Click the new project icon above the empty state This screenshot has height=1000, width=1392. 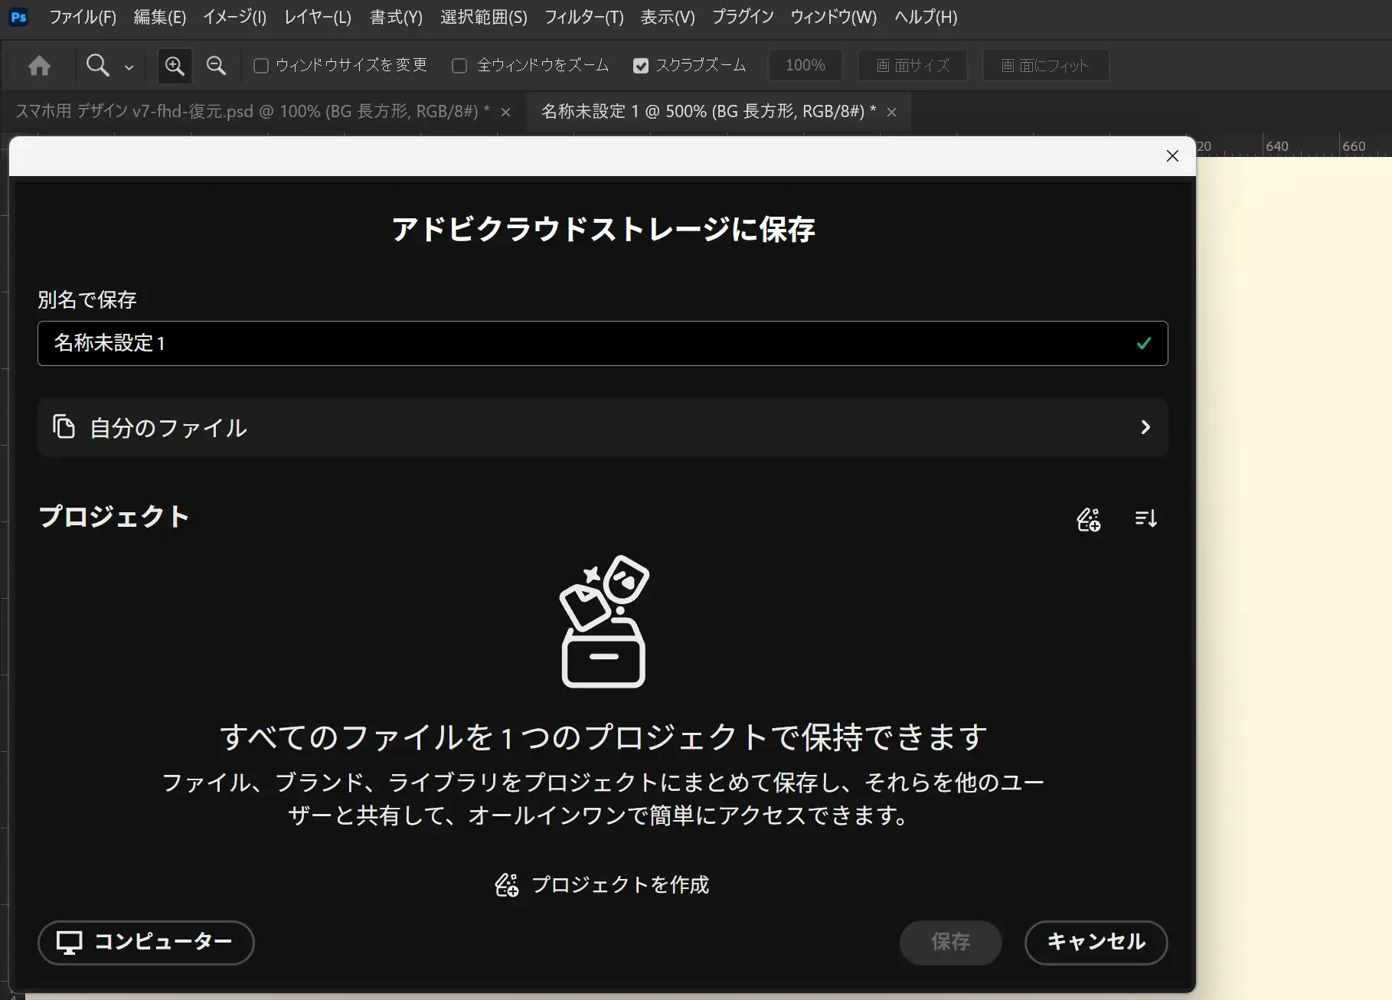pos(1089,518)
